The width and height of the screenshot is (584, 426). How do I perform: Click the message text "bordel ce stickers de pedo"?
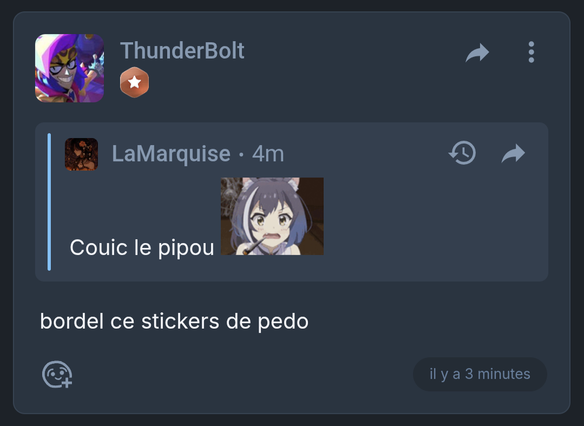click(x=175, y=322)
